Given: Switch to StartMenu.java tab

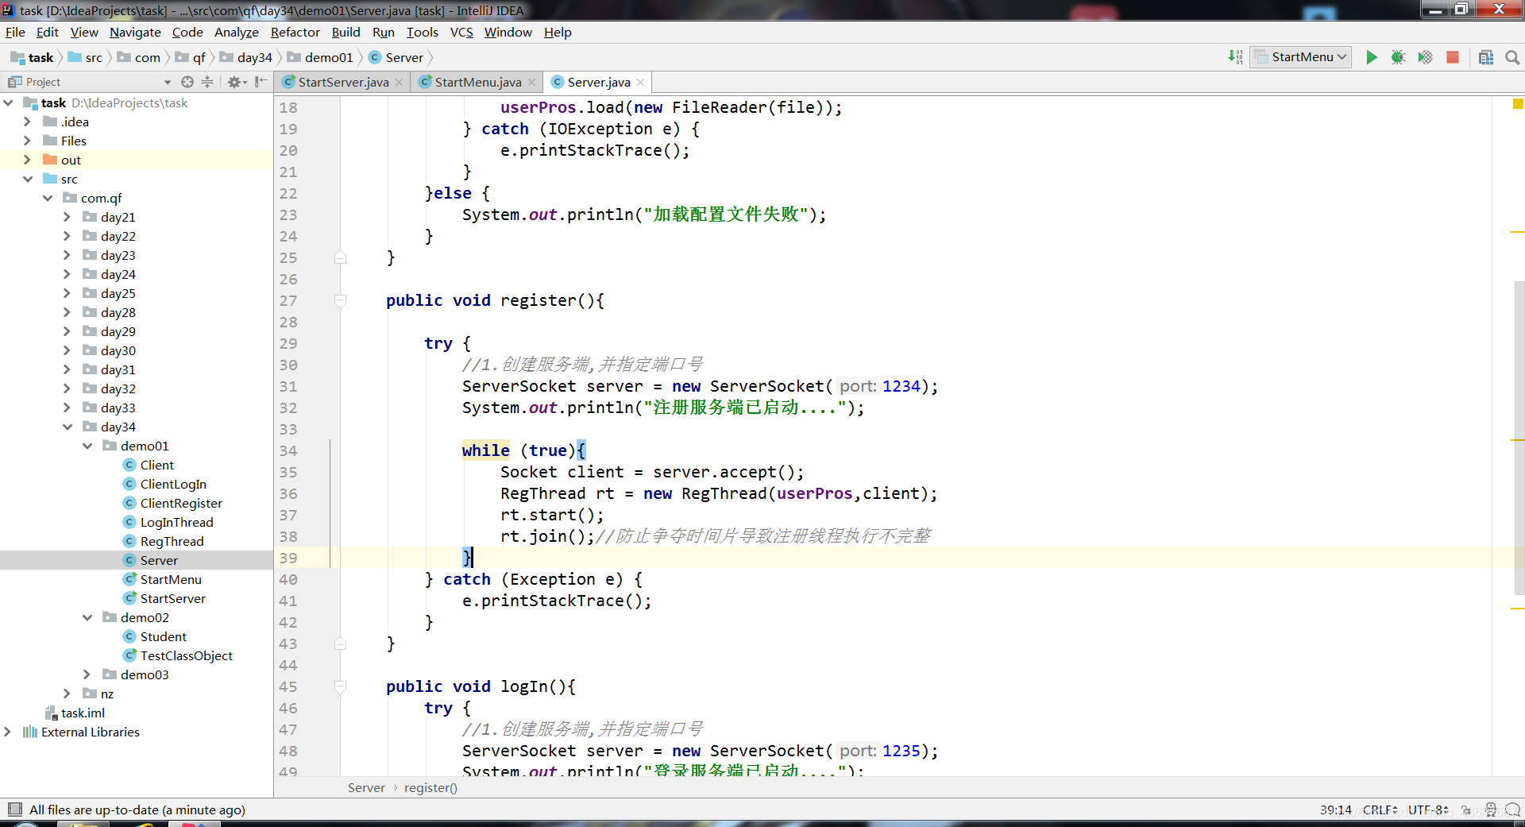Looking at the screenshot, I should click(477, 82).
